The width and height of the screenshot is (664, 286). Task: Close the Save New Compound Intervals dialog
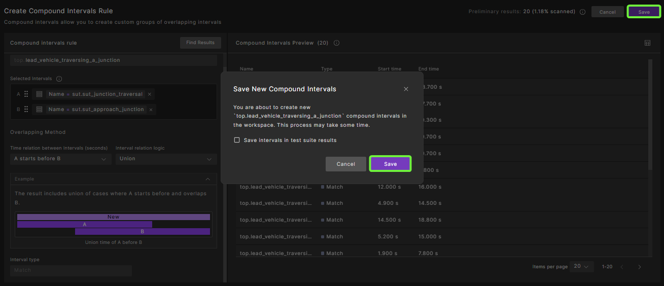pos(406,89)
